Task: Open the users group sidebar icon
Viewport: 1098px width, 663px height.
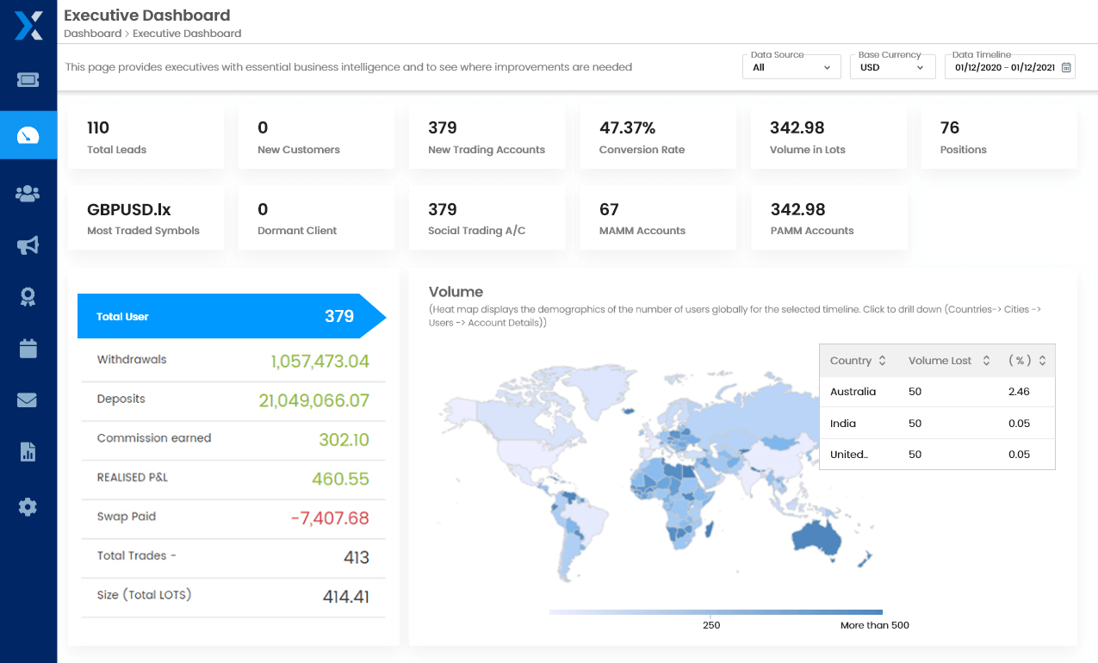Action: pyautogui.click(x=28, y=193)
